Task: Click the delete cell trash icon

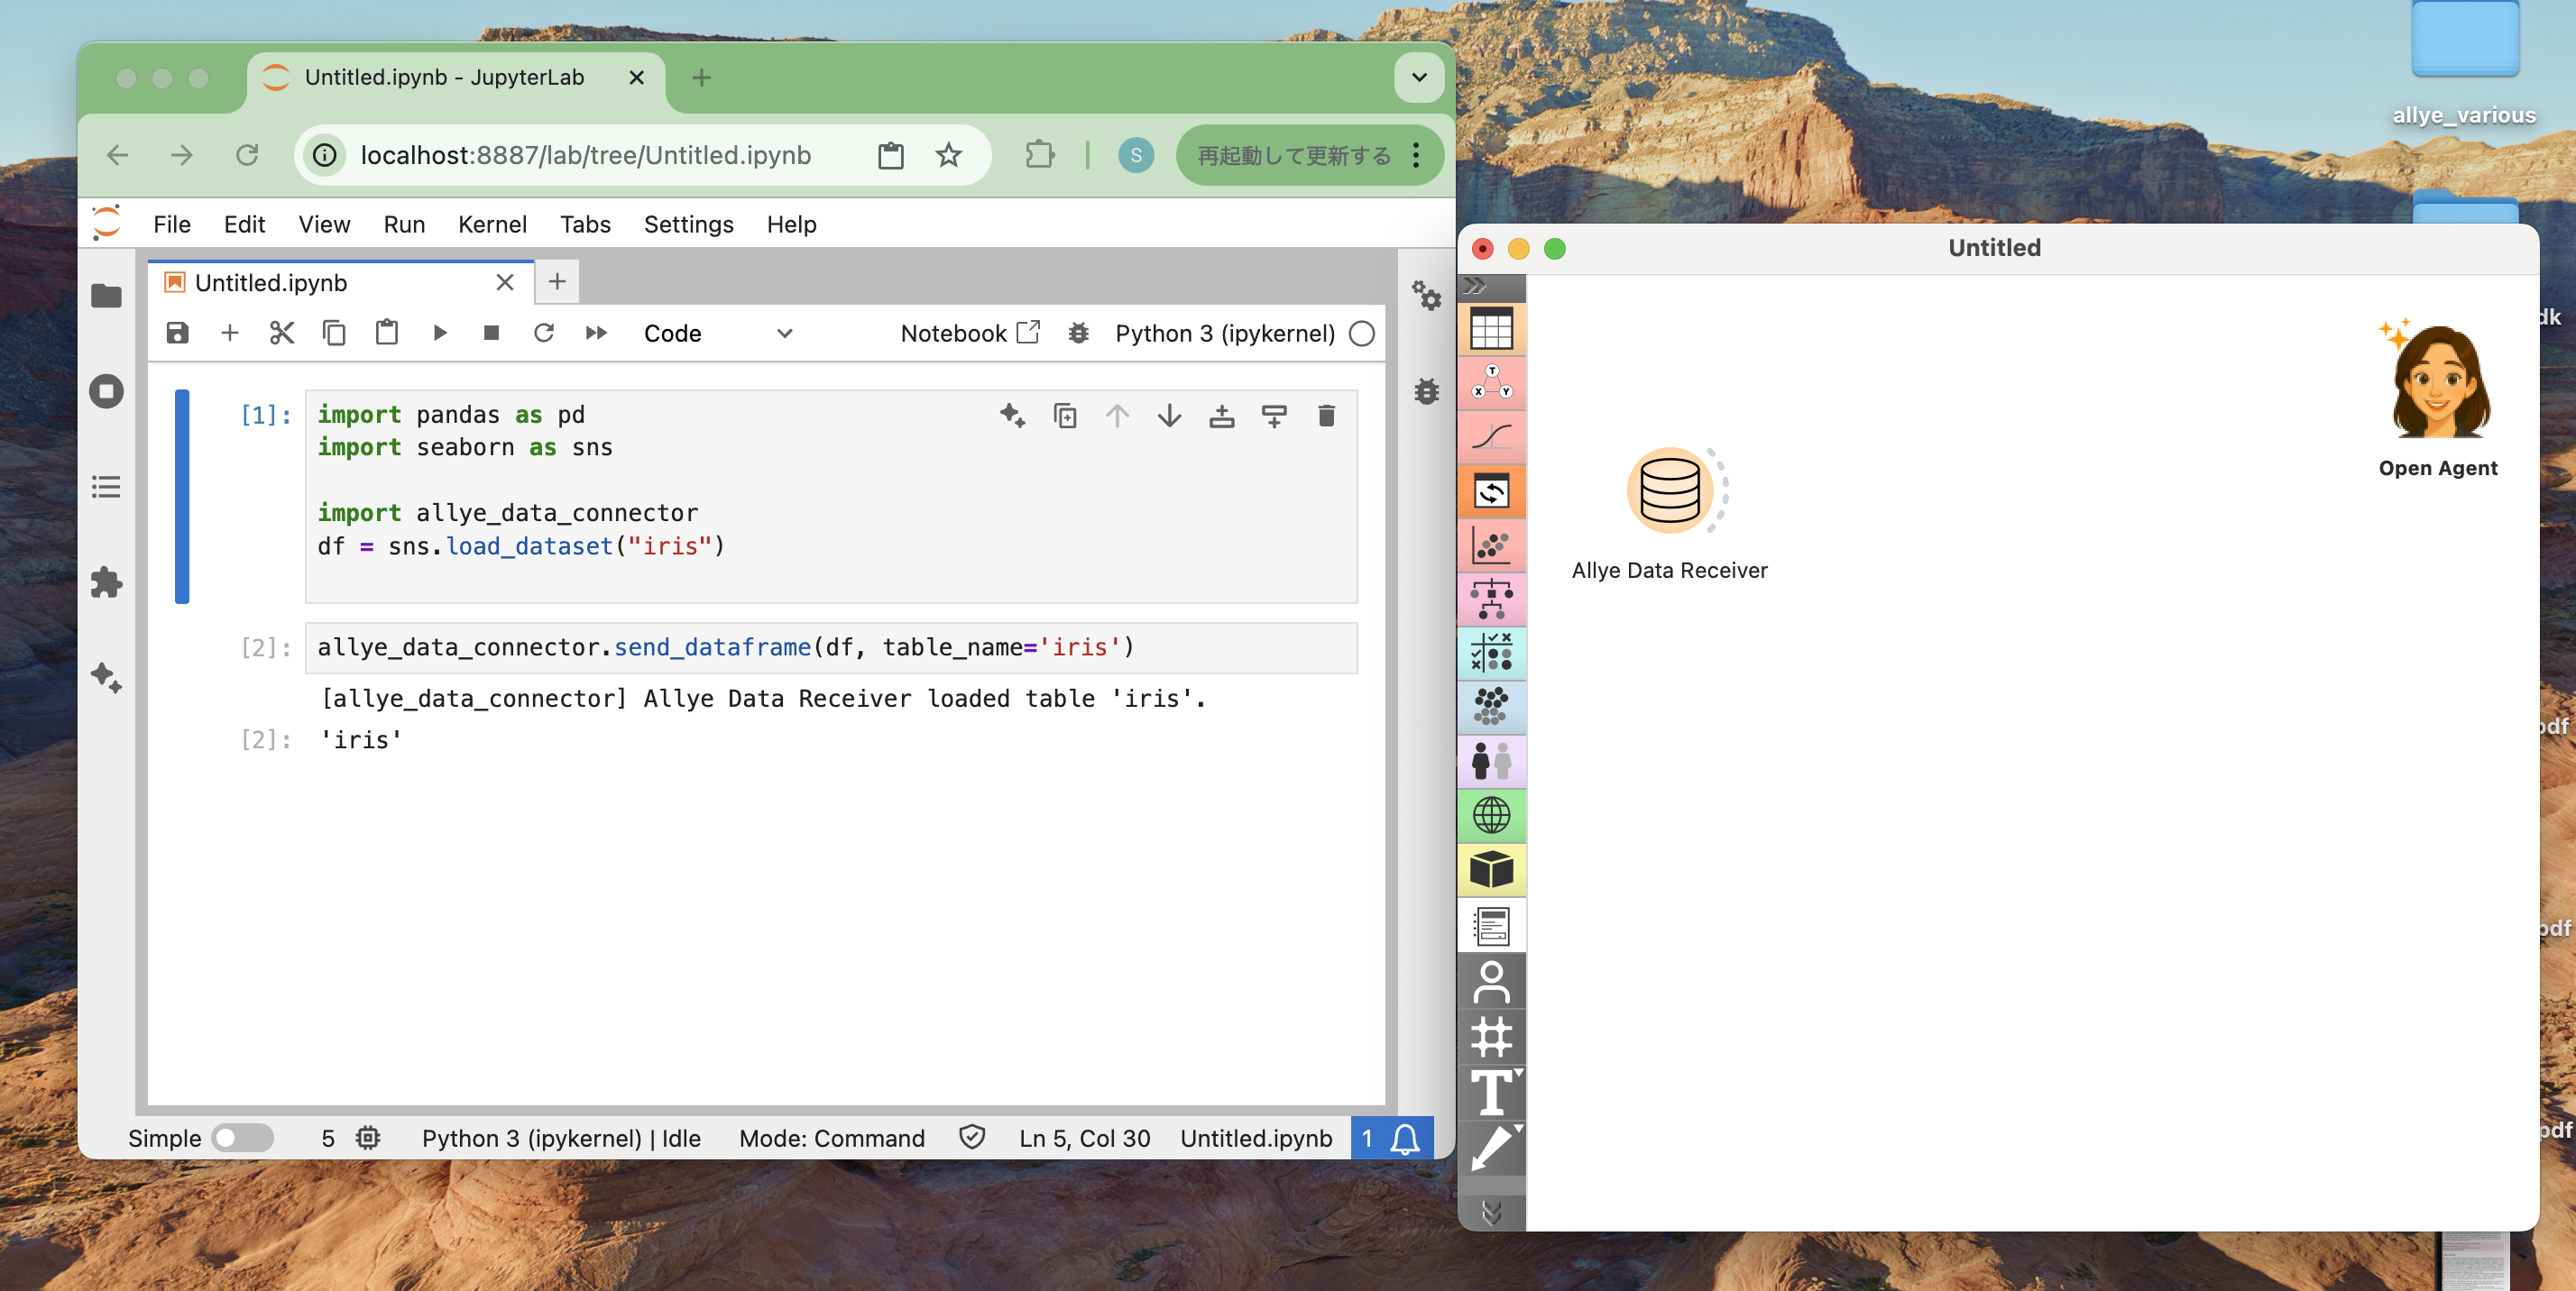Action: coord(1326,416)
